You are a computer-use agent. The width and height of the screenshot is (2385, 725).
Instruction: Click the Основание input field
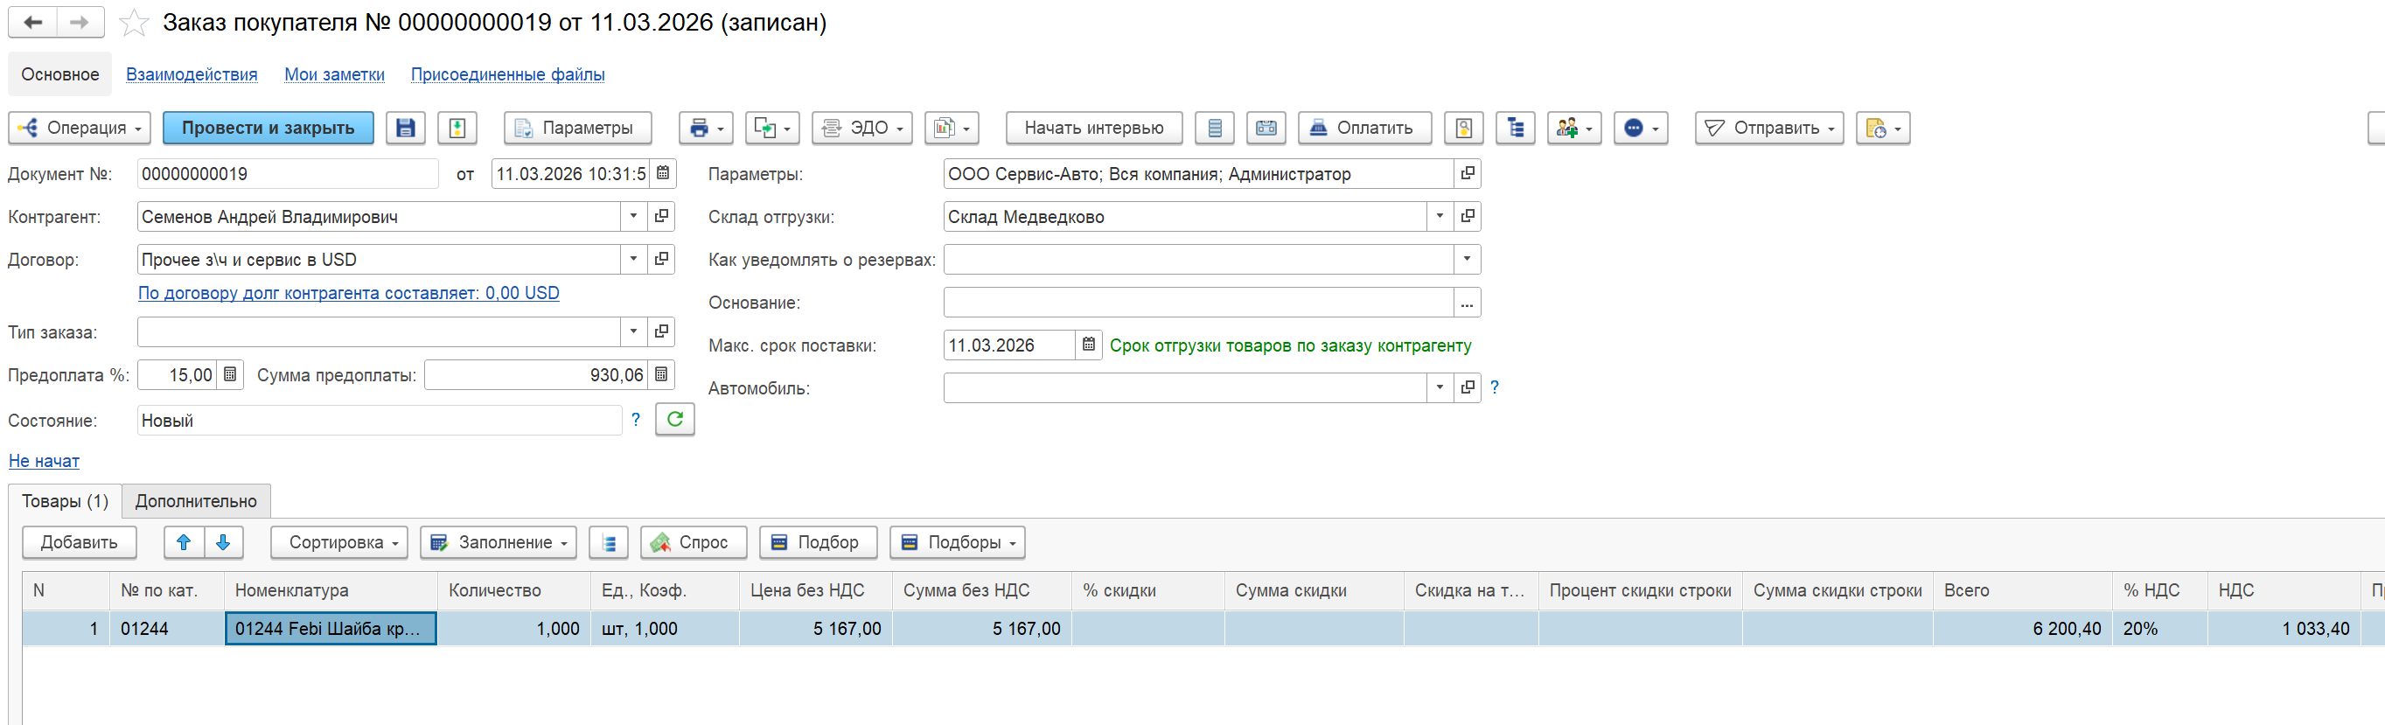click(1197, 303)
